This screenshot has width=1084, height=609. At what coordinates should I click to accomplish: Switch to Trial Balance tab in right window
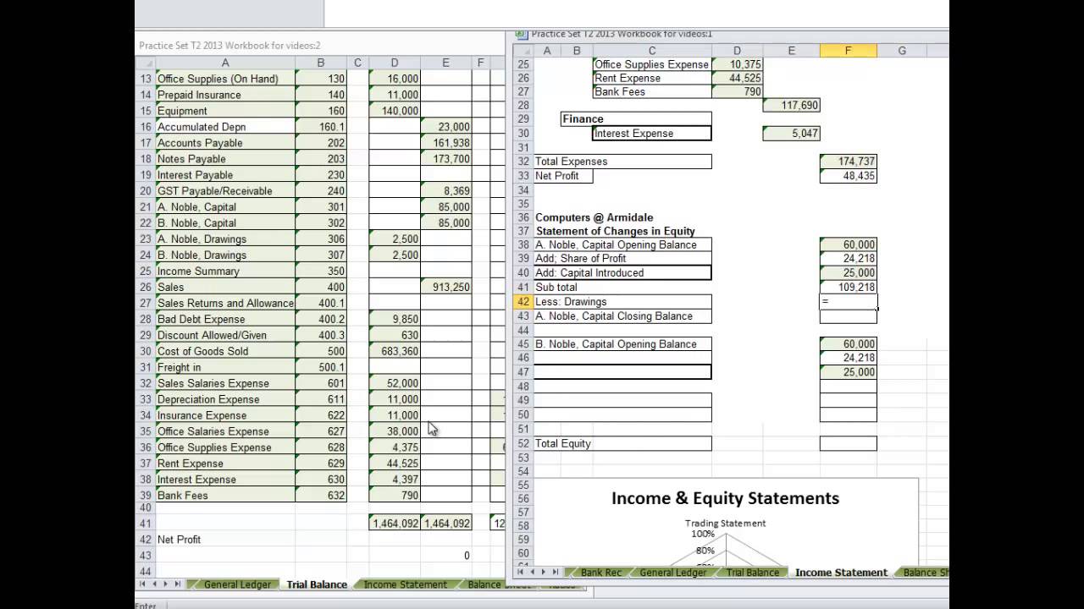(752, 573)
